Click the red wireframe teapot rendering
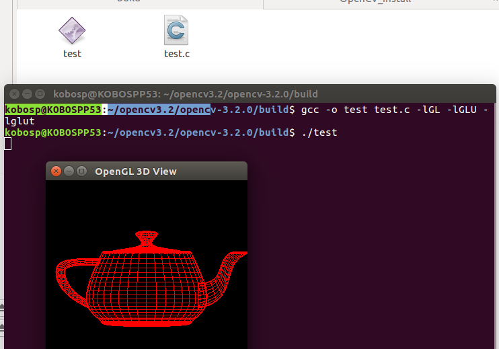The height and width of the screenshot is (349, 499). coord(151,278)
